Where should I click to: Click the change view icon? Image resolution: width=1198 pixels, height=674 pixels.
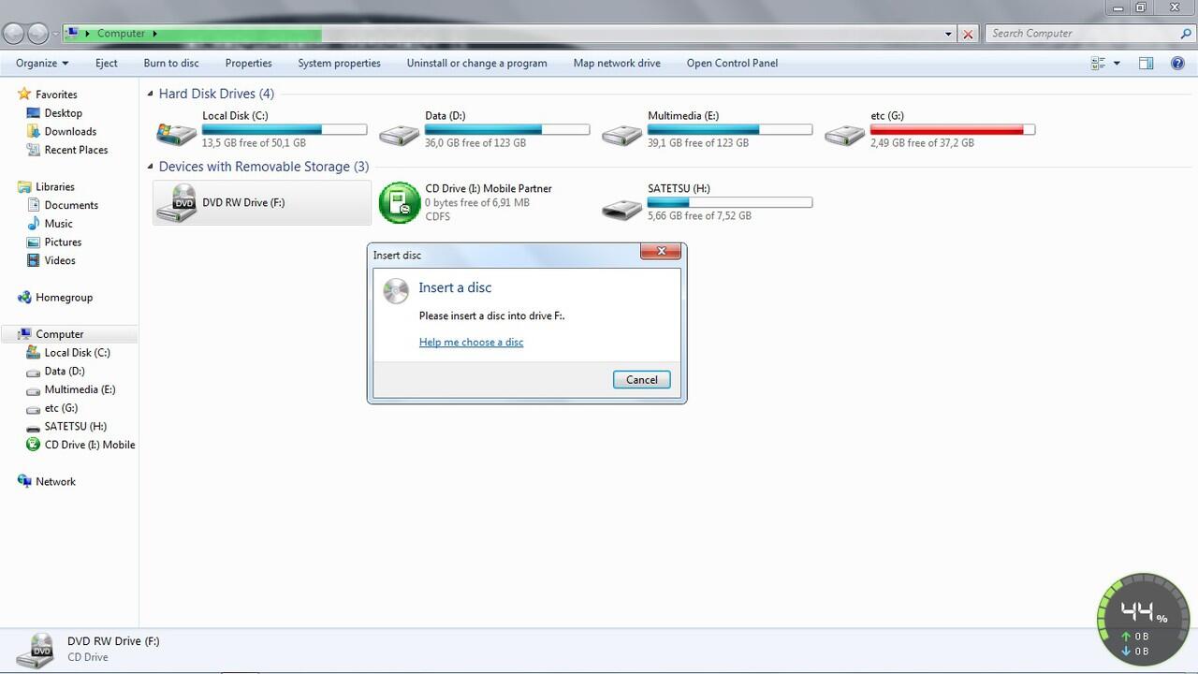1098,63
